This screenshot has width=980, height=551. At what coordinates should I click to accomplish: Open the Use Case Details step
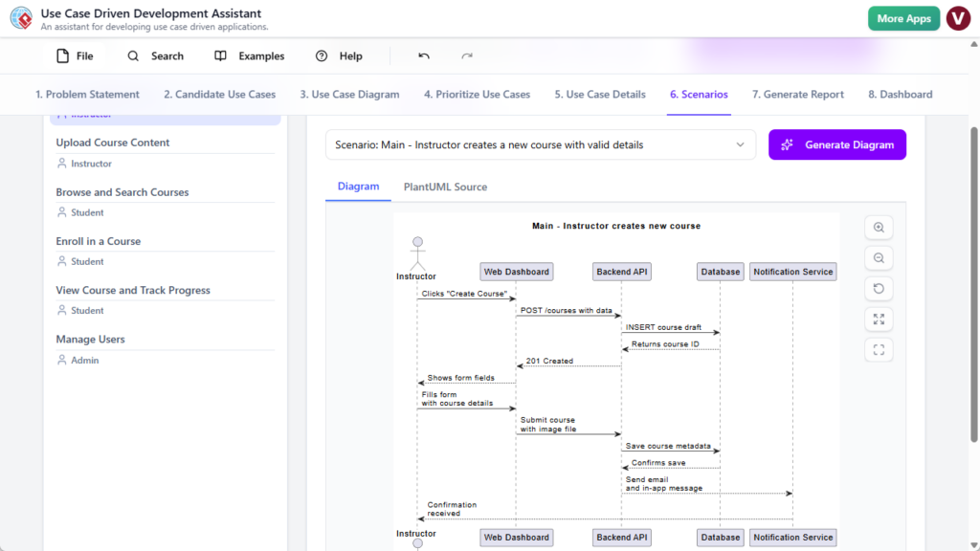pos(598,95)
